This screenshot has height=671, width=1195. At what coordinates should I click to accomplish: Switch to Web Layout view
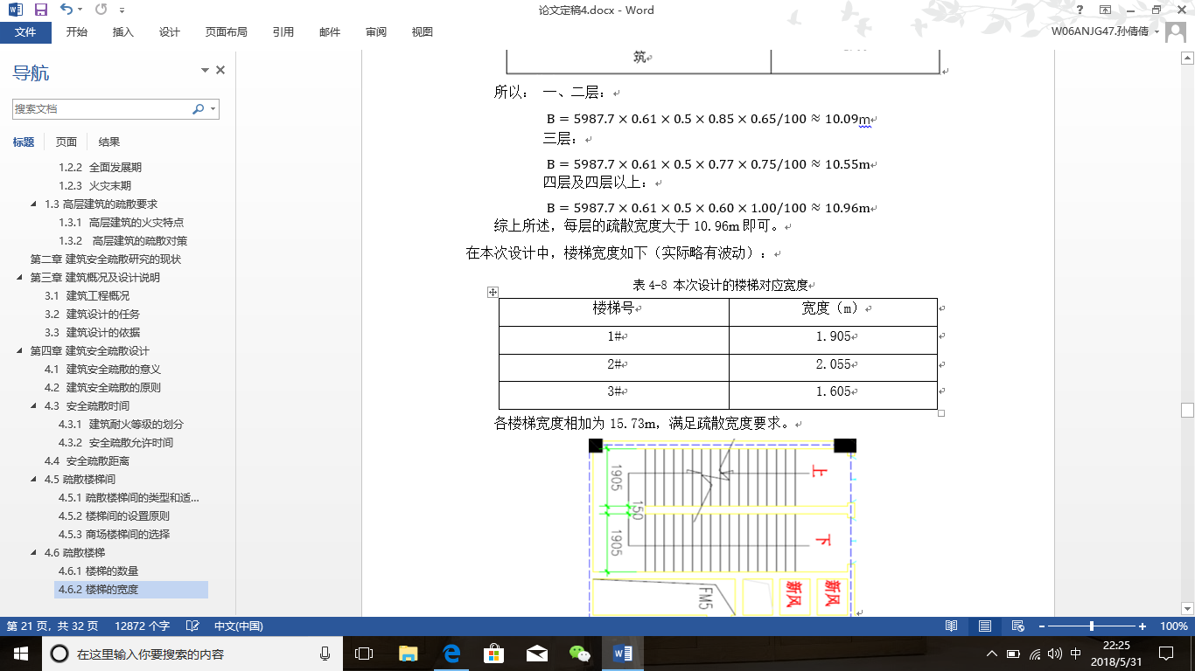tap(1017, 626)
